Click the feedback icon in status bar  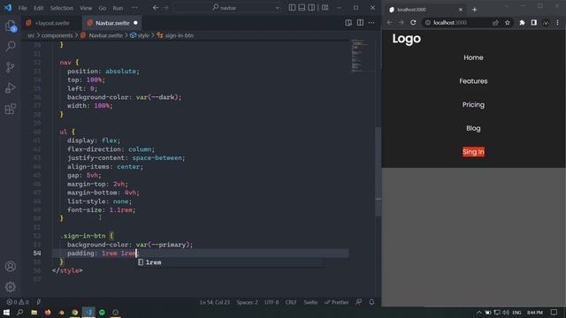pyautogui.click(x=359, y=302)
